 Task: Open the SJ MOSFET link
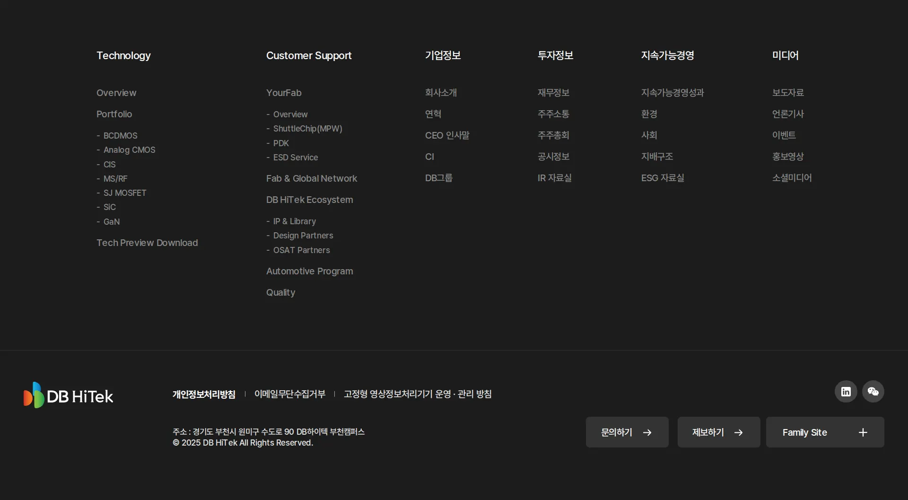coord(125,193)
